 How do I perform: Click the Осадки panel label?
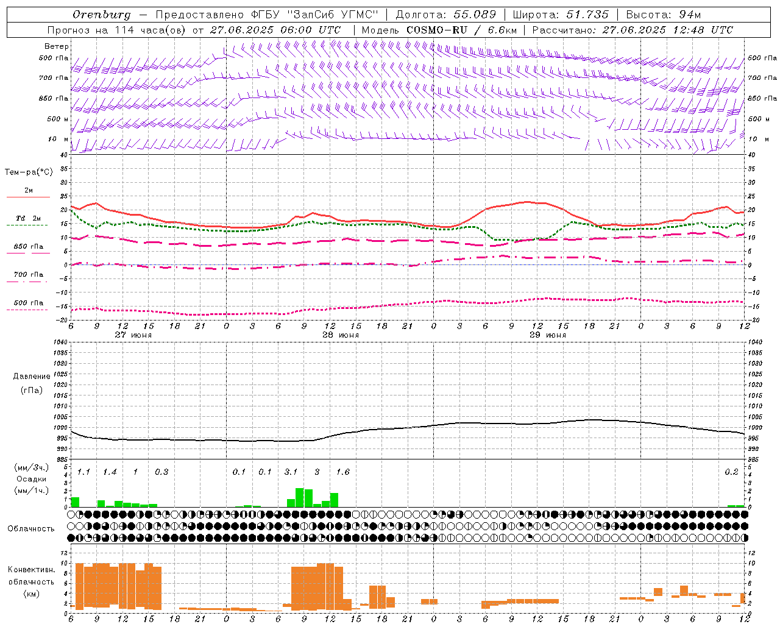(x=31, y=479)
